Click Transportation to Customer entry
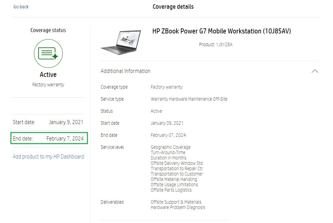 pyautogui.click(x=177, y=174)
